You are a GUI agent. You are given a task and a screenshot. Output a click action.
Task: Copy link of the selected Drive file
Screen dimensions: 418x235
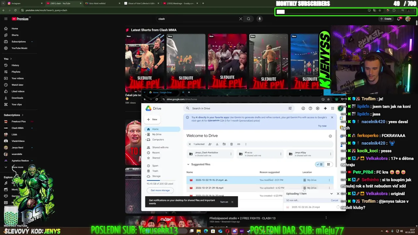click(x=239, y=144)
